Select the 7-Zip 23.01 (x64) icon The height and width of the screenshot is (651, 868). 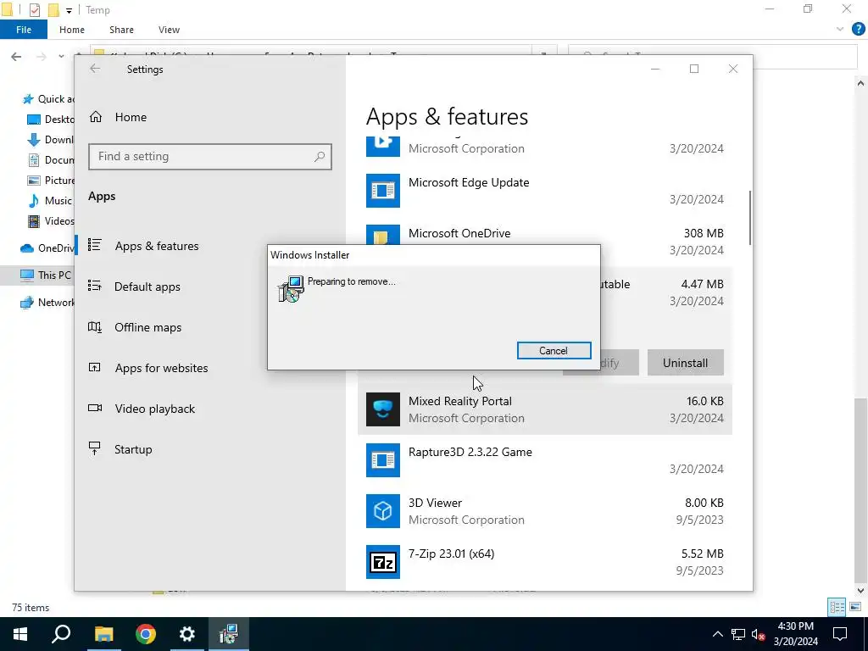pyautogui.click(x=383, y=562)
